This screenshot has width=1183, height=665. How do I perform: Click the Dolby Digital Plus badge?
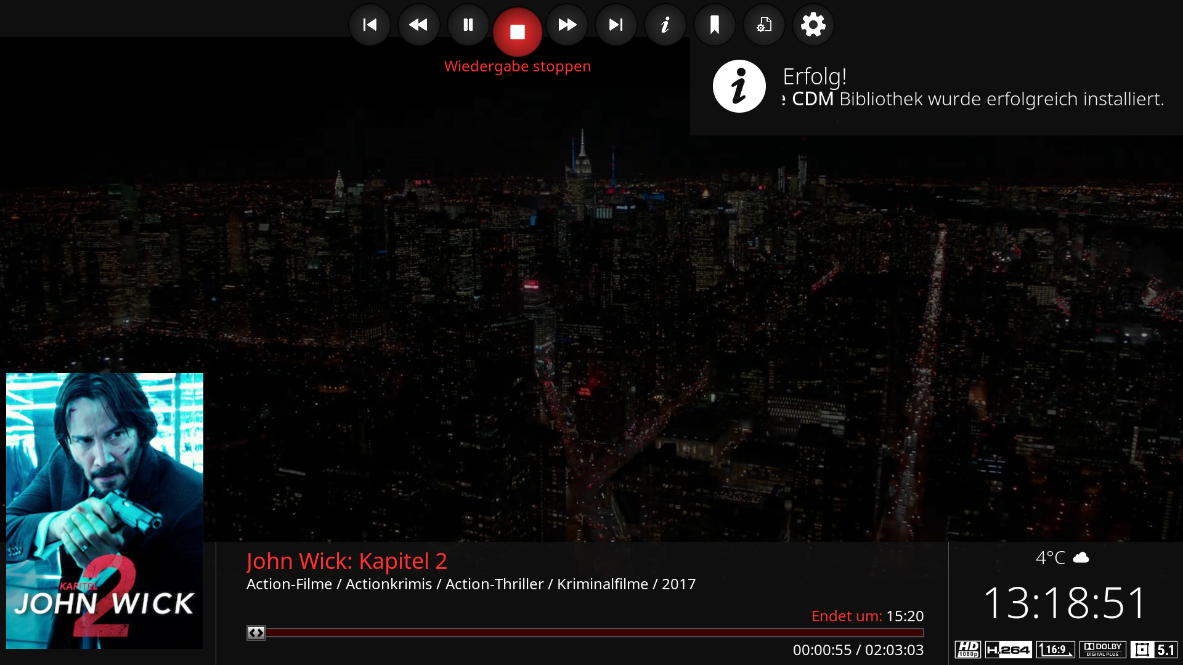[1103, 650]
